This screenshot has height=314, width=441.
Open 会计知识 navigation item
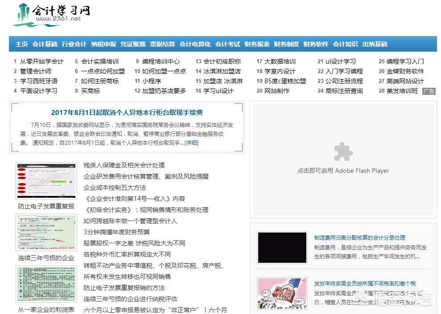coord(346,44)
